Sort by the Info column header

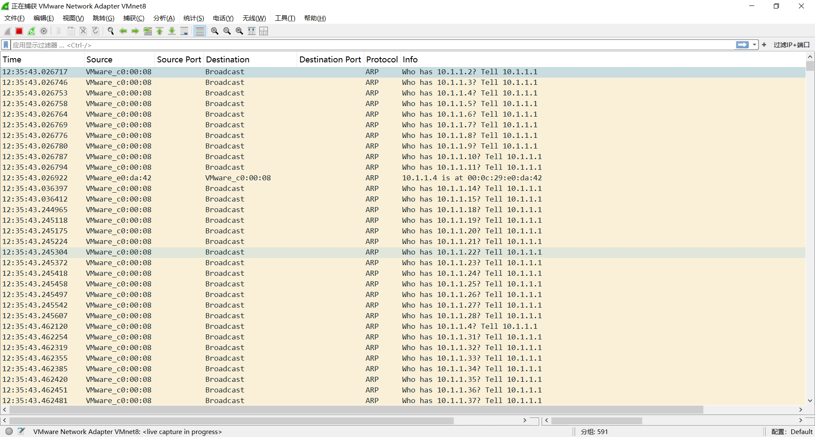point(603,59)
